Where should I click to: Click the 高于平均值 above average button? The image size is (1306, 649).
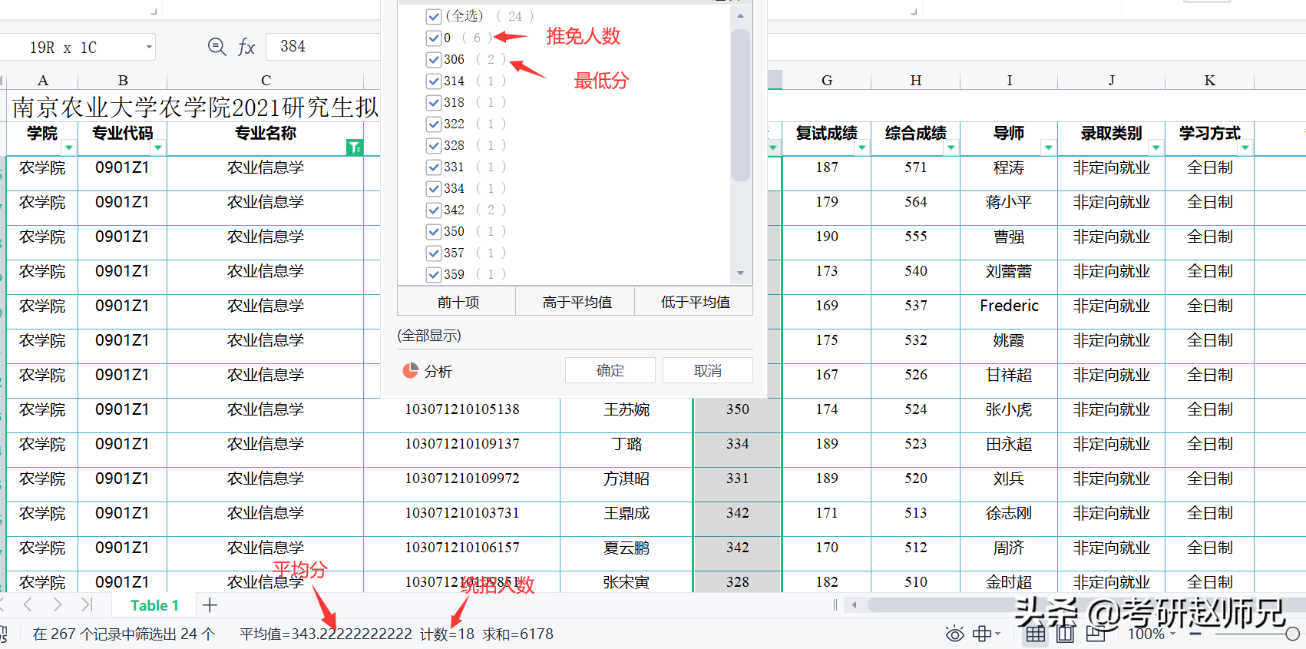(577, 302)
